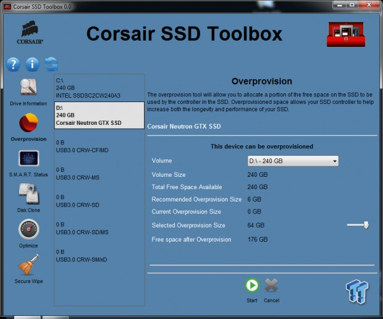Click 'This device can be overprovisioned' text
Viewport: 383px width, 319px height.
point(262,147)
